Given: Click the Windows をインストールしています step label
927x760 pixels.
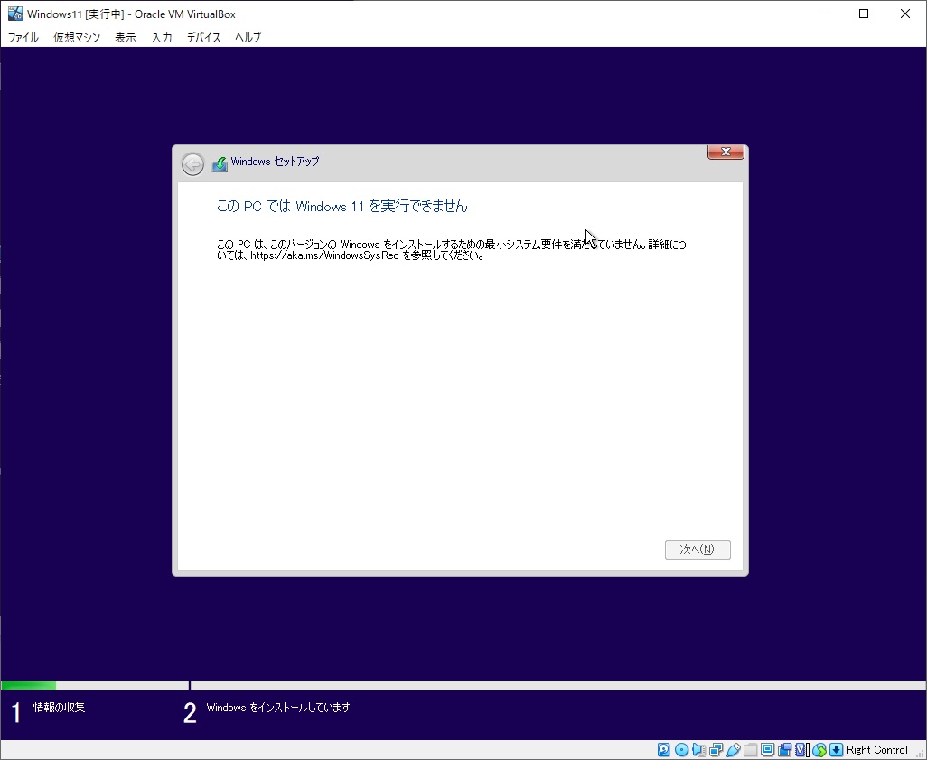Looking at the screenshot, I should pos(278,708).
